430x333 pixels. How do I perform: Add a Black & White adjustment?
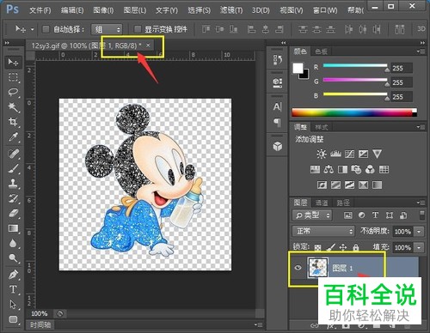coord(342,170)
